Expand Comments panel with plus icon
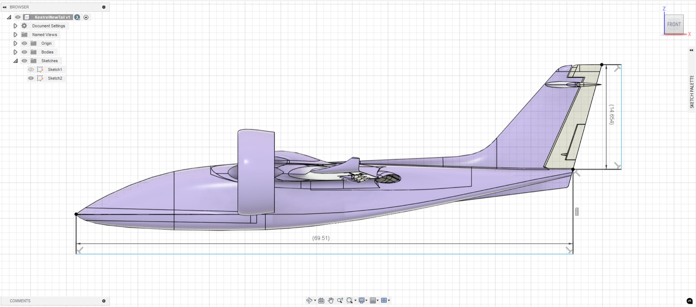This screenshot has height=307, width=696. pos(104,301)
